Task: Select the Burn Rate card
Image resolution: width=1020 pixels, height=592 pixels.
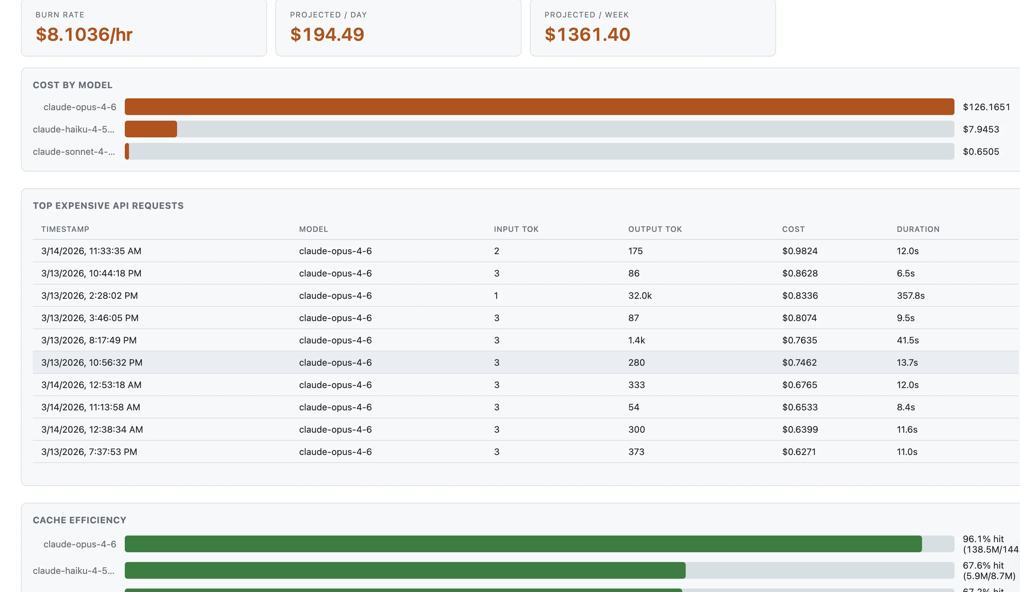Action: coord(144,28)
